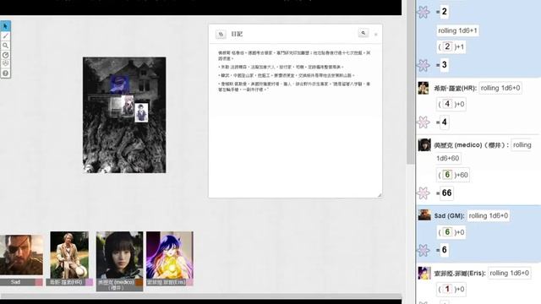The image size is (541, 304).
Task: Click the horizontal scrollbar below the canvas
Action: pos(201,296)
